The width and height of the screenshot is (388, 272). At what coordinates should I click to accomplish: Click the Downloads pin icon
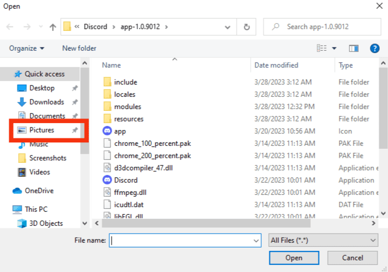[75, 102]
